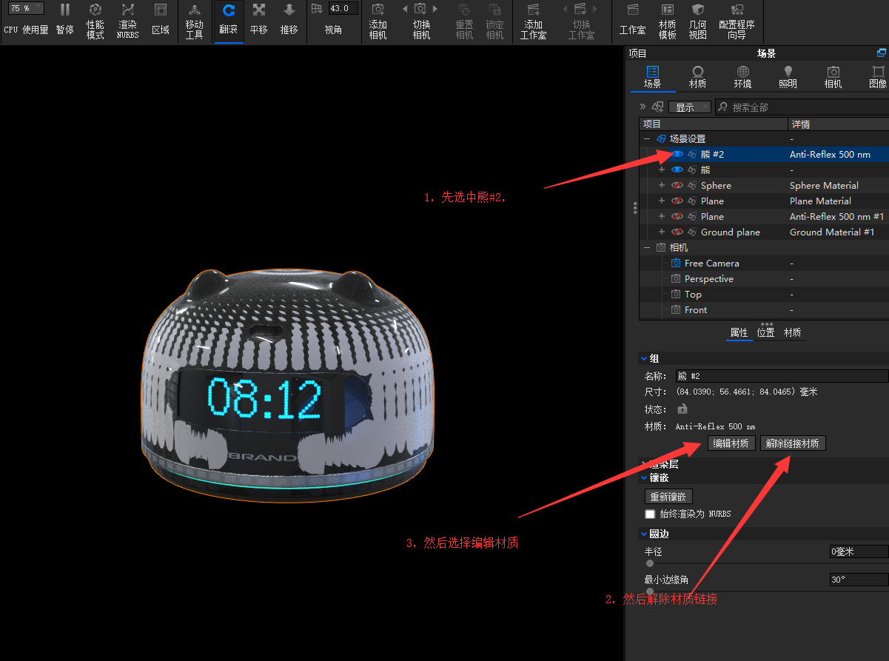Select the Pan tool (平移)
The height and width of the screenshot is (661, 889).
coord(259,19)
